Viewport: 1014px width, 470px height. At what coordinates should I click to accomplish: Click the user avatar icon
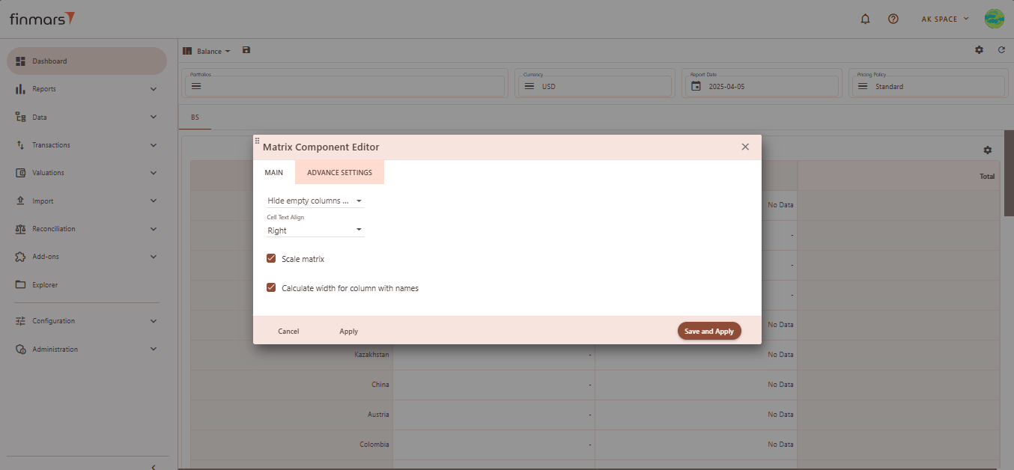994,19
